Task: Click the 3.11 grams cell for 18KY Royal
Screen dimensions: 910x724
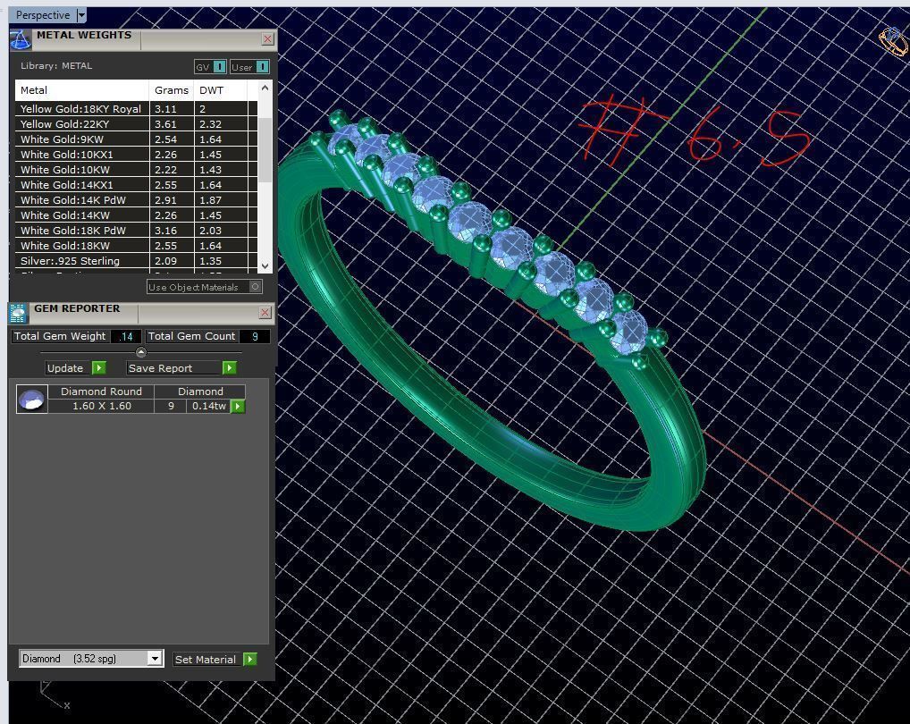Action: tap(172, 108)
